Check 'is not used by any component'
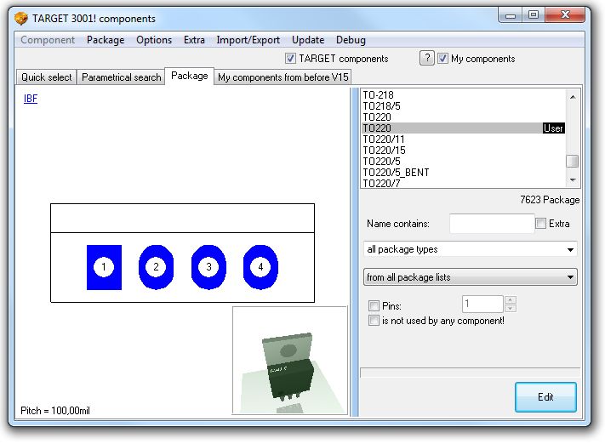The width and height of the screenshot is (605, 444). [x=374, y=321]
